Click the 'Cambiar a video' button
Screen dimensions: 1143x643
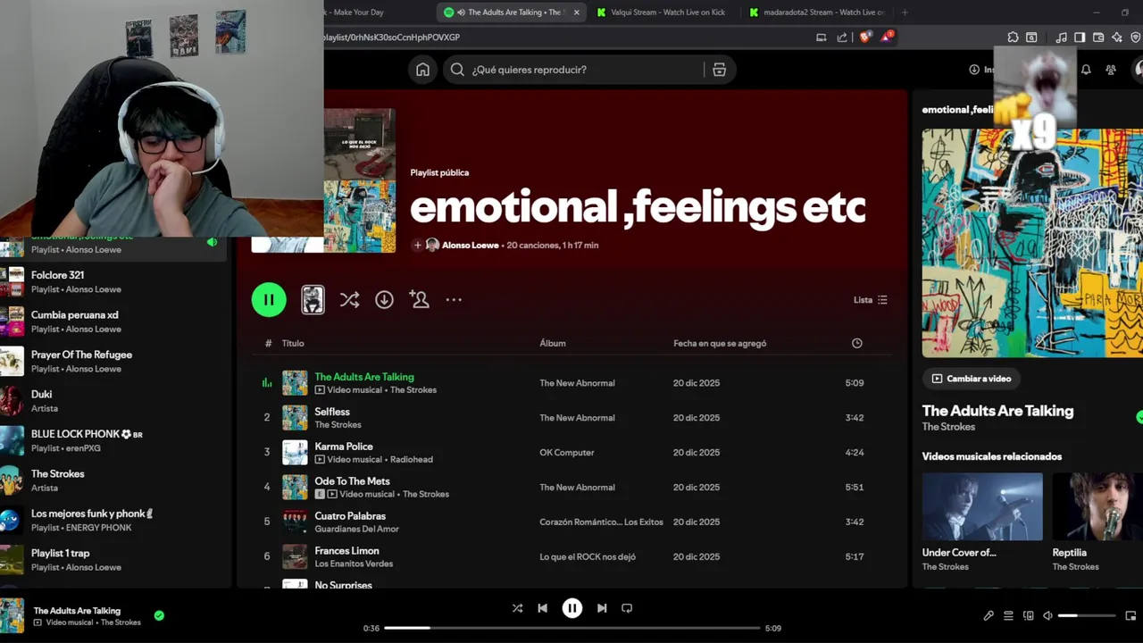click(972, 379)
